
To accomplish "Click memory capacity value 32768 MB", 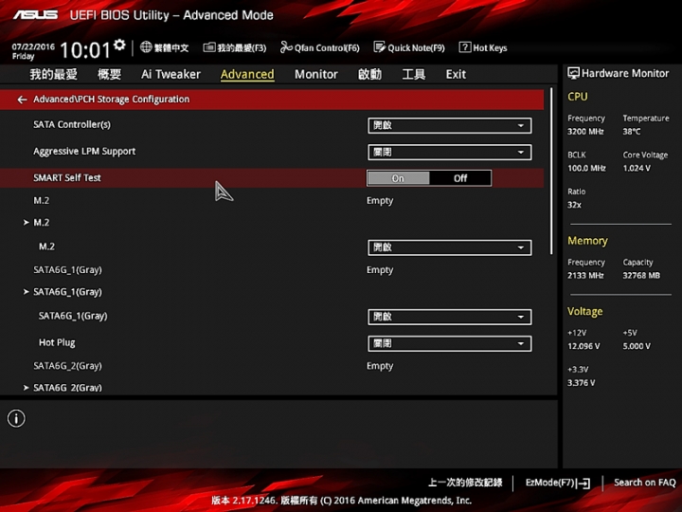I will click(x=641, y=276).
